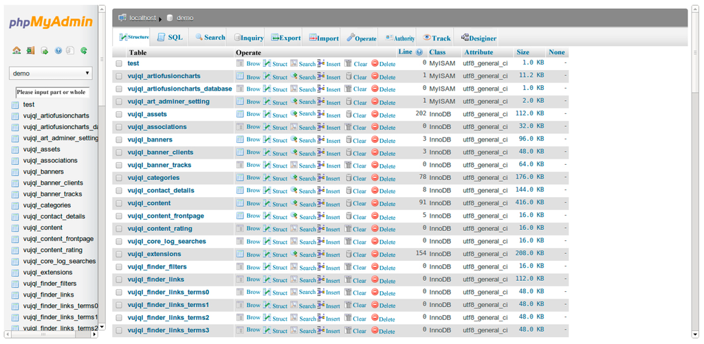
Task: Select the vujql_finder_links_terms3 checkbox
Action: [119, 330]
